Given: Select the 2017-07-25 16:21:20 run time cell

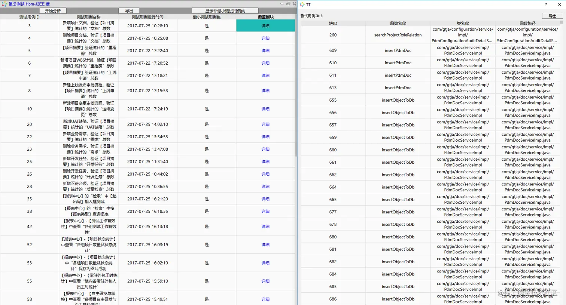Looking at the screenshot, I should tap(147, 199).
